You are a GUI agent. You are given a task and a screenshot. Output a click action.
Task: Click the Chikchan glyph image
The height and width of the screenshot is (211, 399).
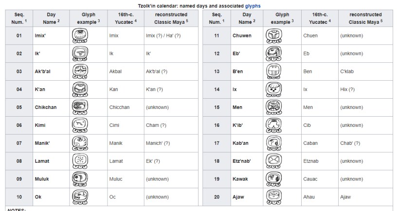(x=79, y=107)
